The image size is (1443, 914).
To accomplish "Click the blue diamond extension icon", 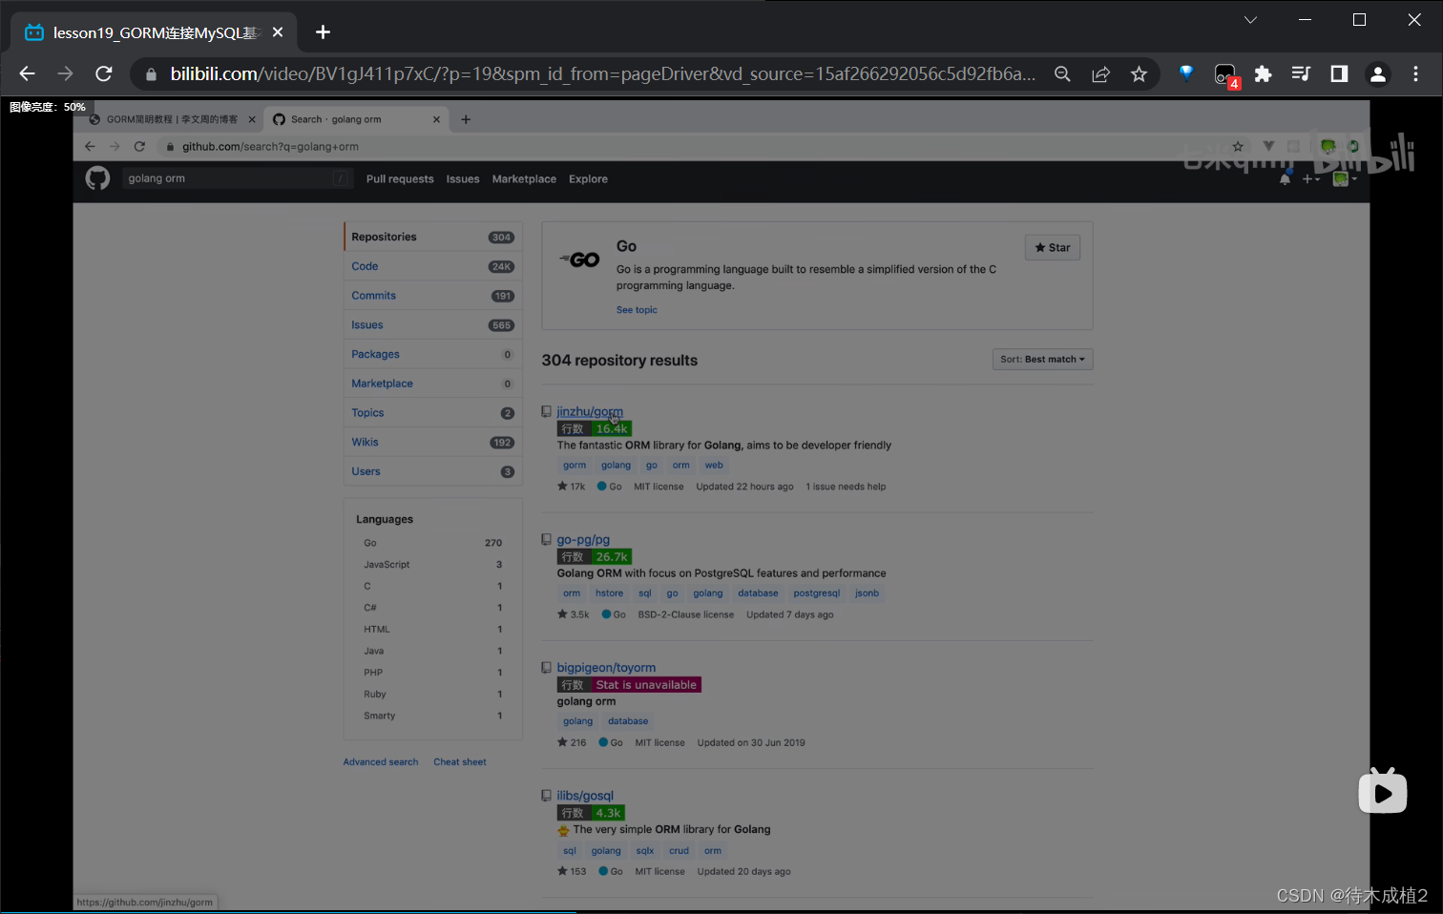I will click(1186, 73).
